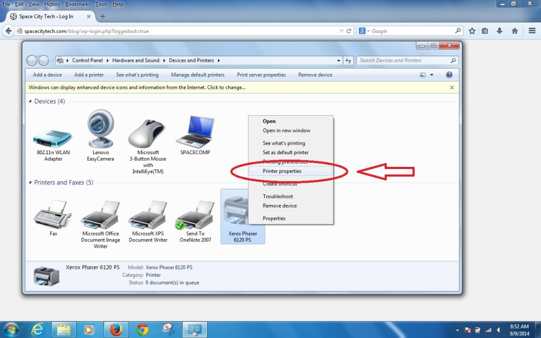The width and height of the screenshot is (541, 338).
Task: Expand the arrow after Devices and Printers
Action: 219,60
